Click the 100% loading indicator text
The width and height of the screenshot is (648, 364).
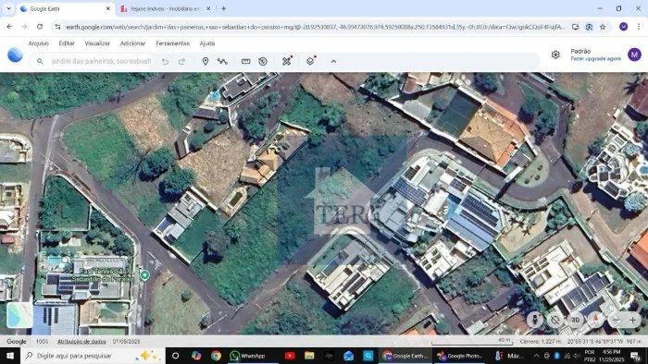tap(43, 341)
